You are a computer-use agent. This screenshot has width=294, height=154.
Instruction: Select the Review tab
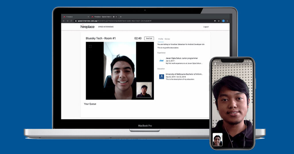point(167,39)
